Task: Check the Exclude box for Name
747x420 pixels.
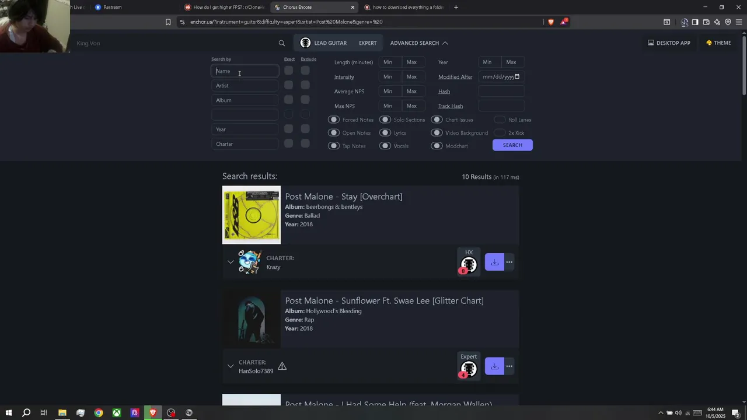Action: point(305,71)
